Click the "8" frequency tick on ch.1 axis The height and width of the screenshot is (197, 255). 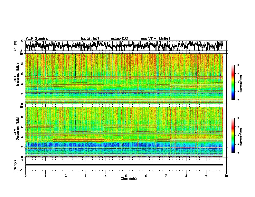[x=23, y=64]
